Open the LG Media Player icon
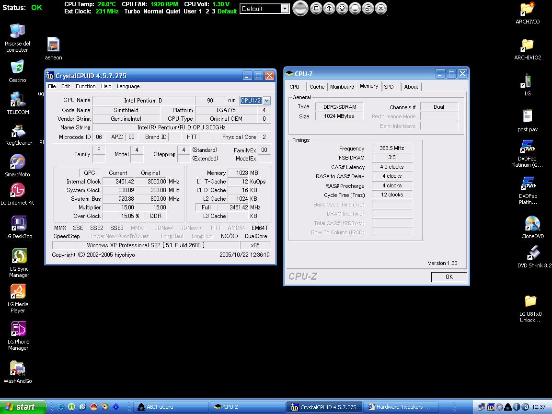Screen dimensions: 552x414 point(18,298)
